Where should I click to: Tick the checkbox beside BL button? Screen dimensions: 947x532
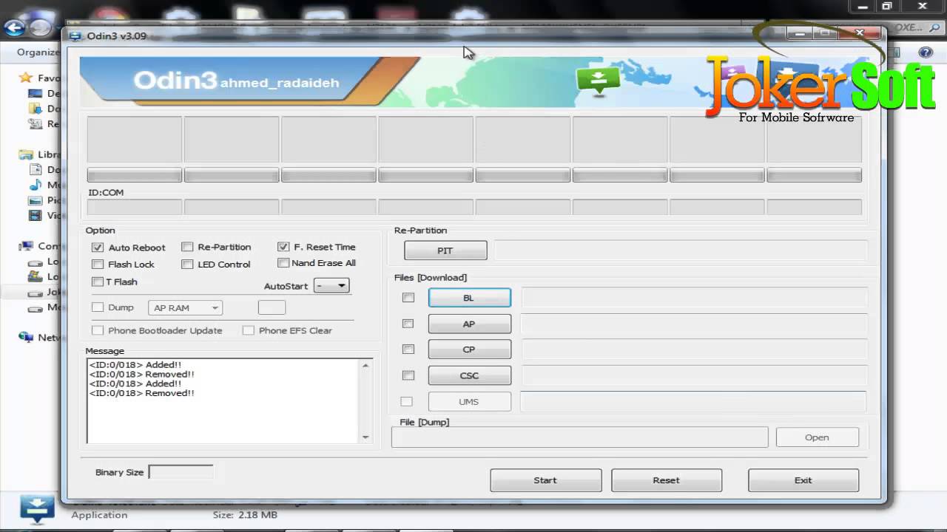[408, 297]
